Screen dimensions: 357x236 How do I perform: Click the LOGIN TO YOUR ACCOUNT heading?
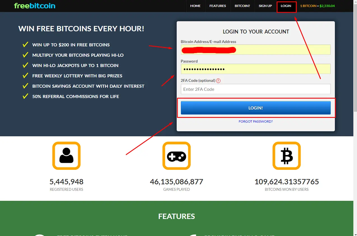coord(256,32)
